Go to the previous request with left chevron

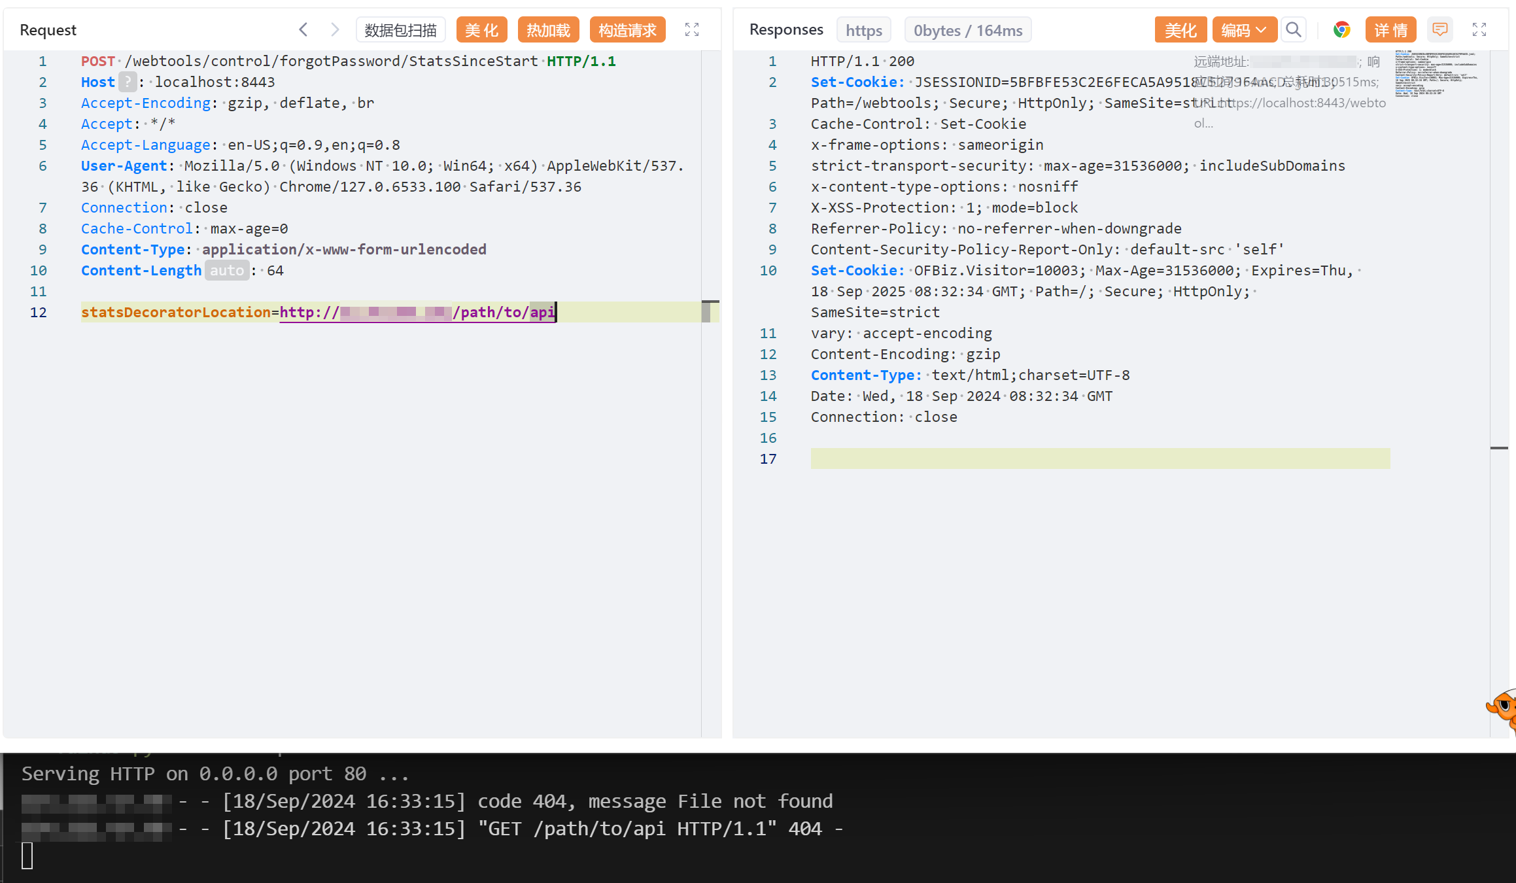tap(303, 29)
